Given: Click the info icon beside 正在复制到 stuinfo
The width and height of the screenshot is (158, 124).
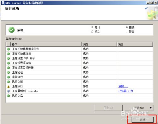Looking at the screenshot, I should point(9,91).
